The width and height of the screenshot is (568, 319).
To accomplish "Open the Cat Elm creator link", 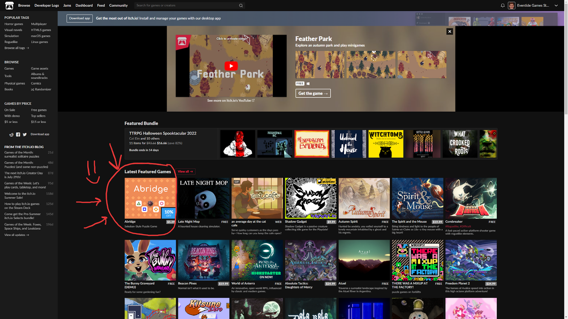I will pyautogui.click(x=135, y=139).
